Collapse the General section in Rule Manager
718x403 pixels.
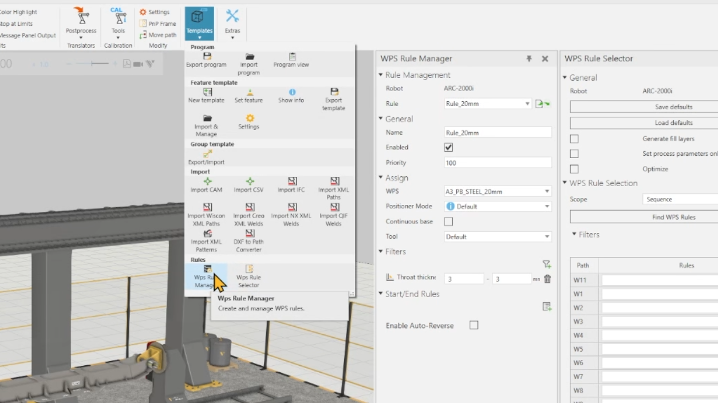point(380,119)
